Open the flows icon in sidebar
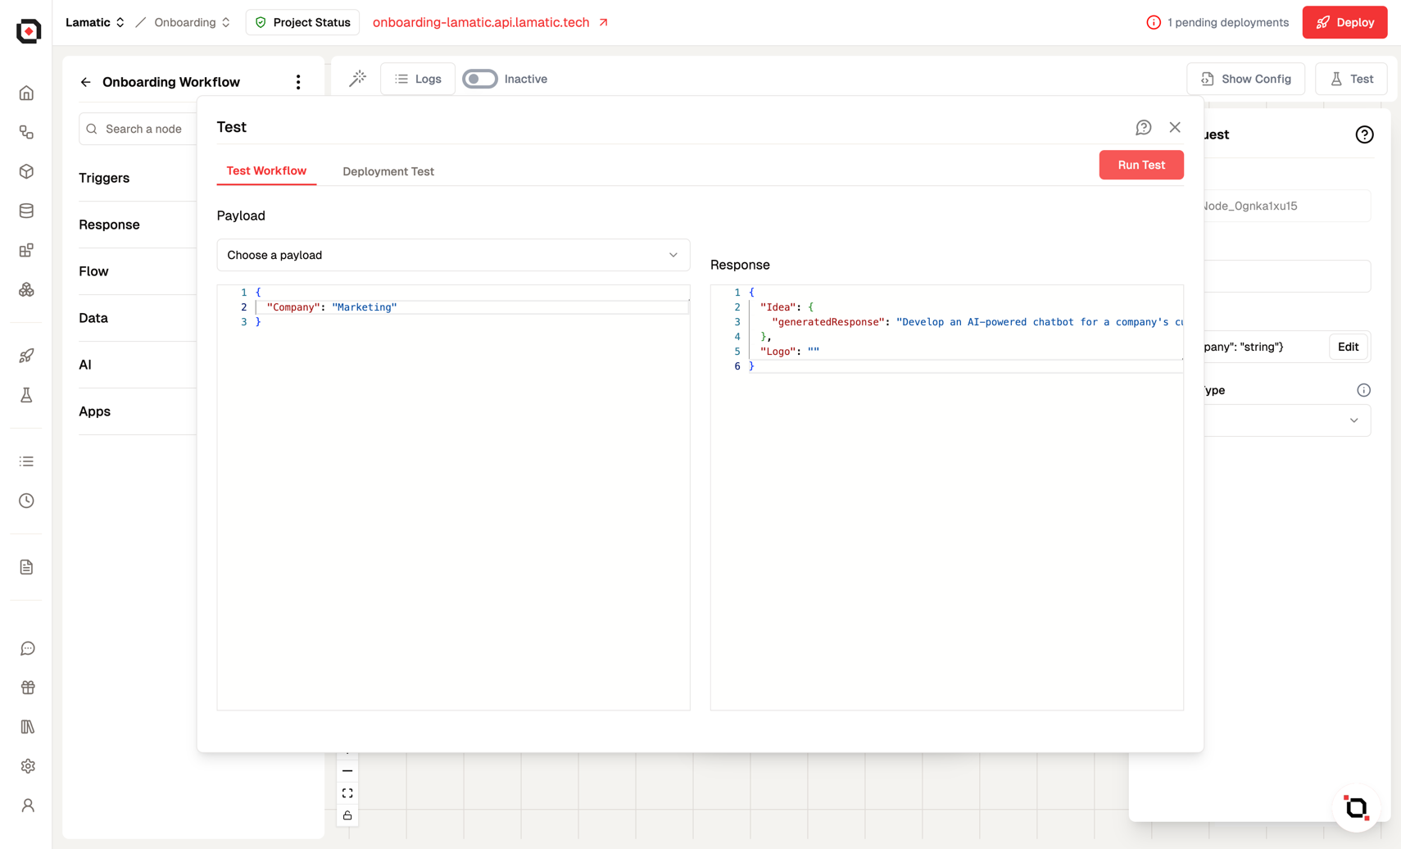The image size is (1401, 849). click(26, 133)
